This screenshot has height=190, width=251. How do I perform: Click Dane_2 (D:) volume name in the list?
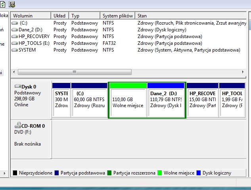coord(31,30)
